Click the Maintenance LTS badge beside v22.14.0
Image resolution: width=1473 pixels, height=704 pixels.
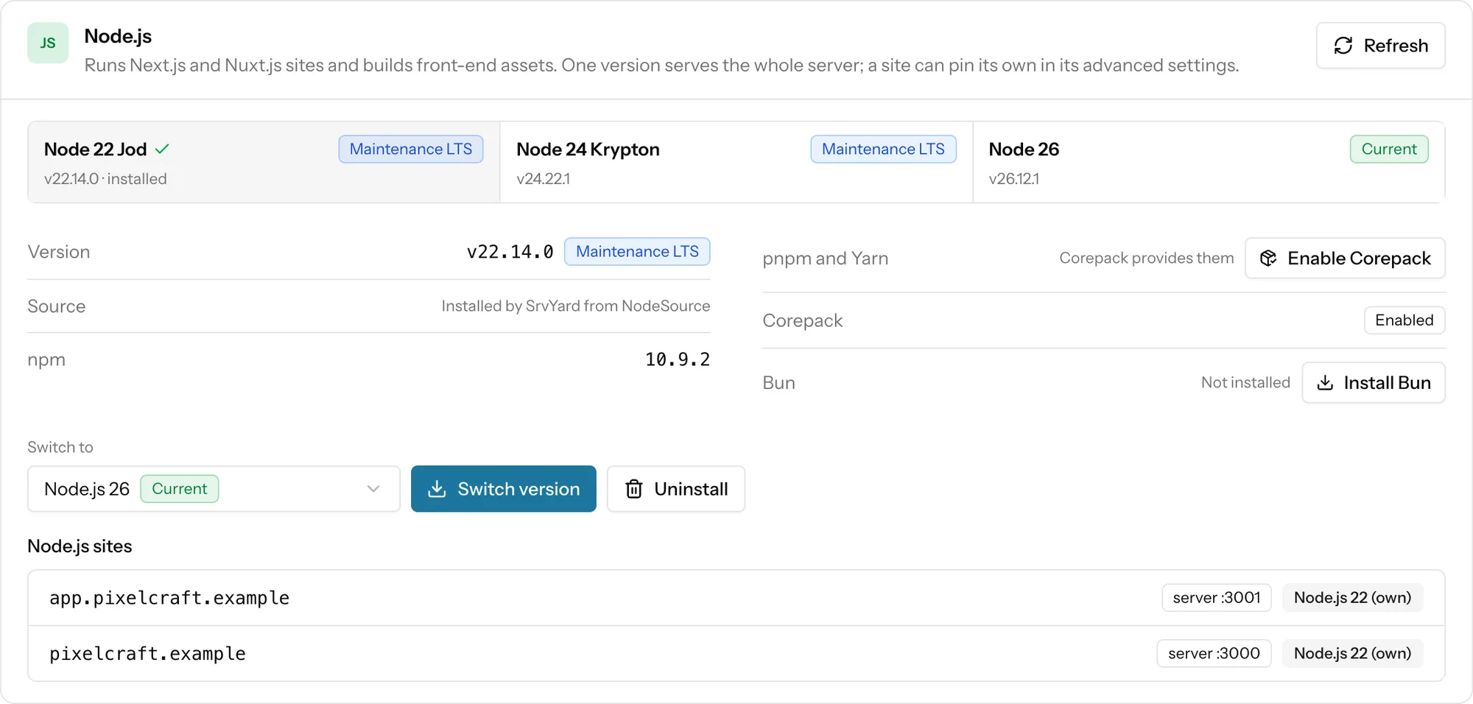[x=637, y=251]
